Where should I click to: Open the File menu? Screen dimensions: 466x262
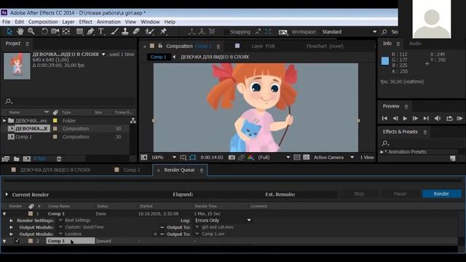click(x=6, y=22)
